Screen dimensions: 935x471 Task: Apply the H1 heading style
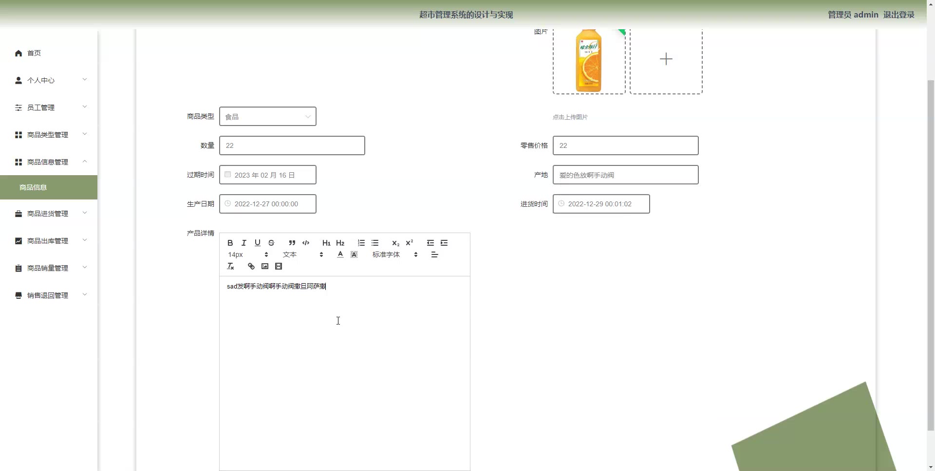(x=326, y=243)
